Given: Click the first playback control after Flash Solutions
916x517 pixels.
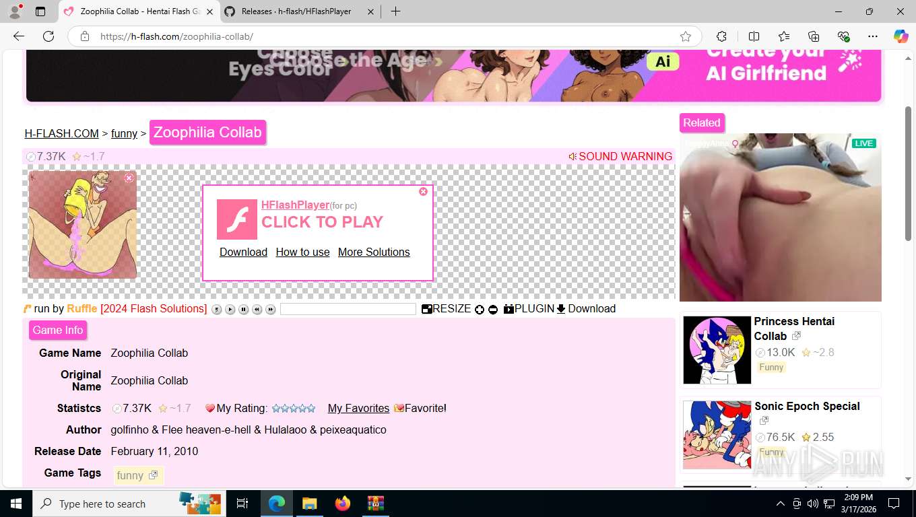Looking at the screenshot, I should (x=216, y=310).
